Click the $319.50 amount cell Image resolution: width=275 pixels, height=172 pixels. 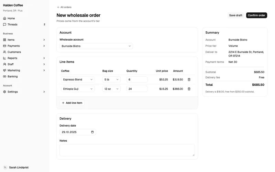pos(178,79)
